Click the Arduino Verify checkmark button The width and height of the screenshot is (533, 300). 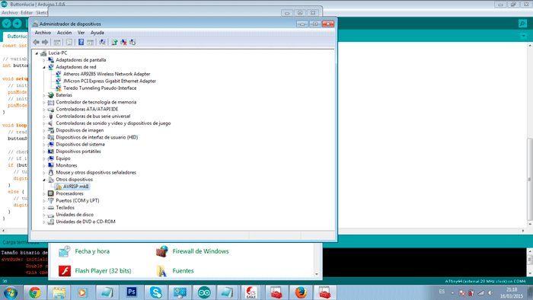7,24
